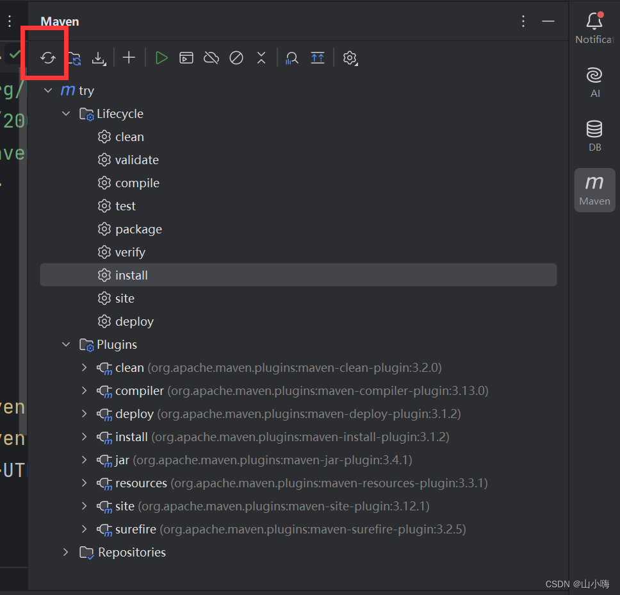Screen dimensions: 620x595
Task: Click Download Sources and Documentation icon
Action: pos(99,58)
